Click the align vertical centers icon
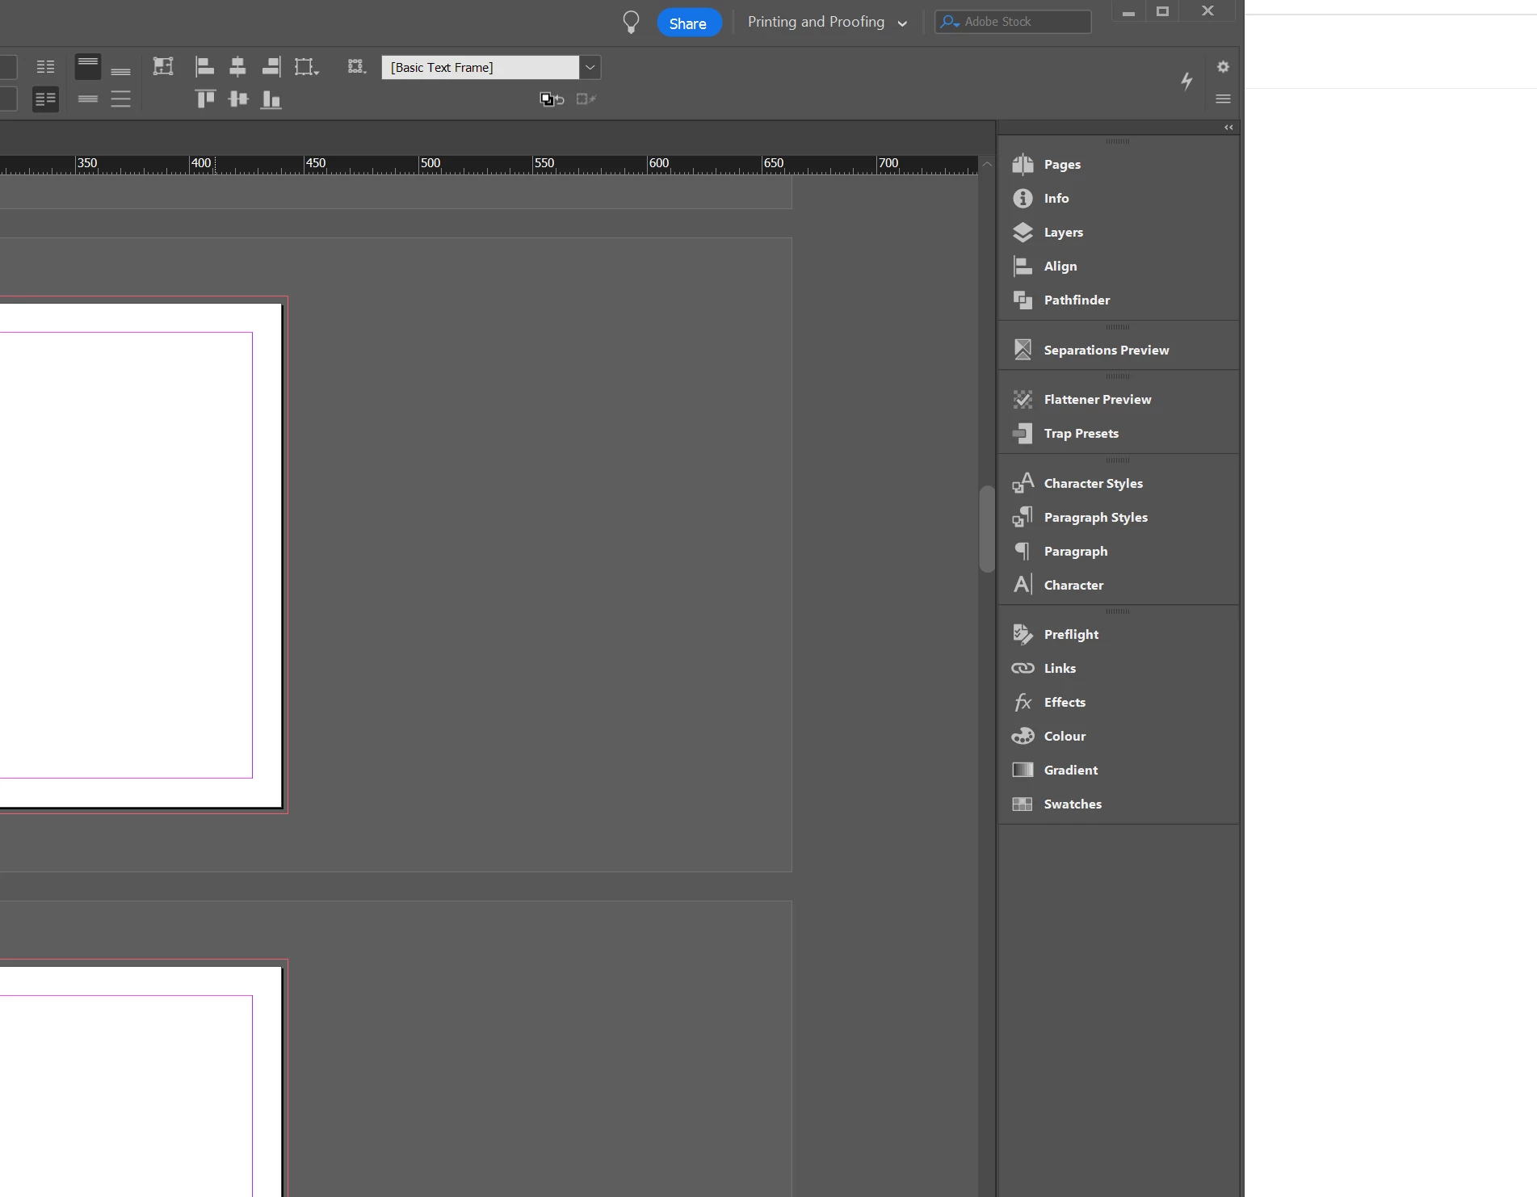 point(238,99)
